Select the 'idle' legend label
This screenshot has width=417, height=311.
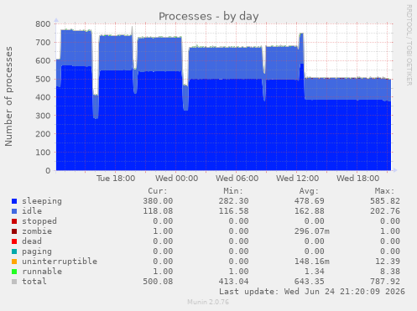(x=32, y=211)
